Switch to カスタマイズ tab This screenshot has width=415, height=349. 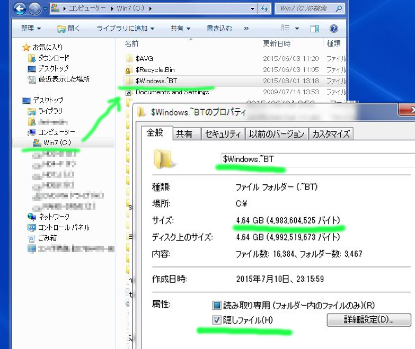pos(331,134)
